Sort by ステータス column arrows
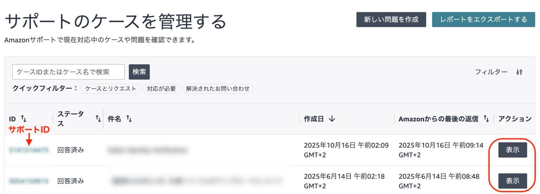Screen dimensions: 540x194 tap(98, 119)
